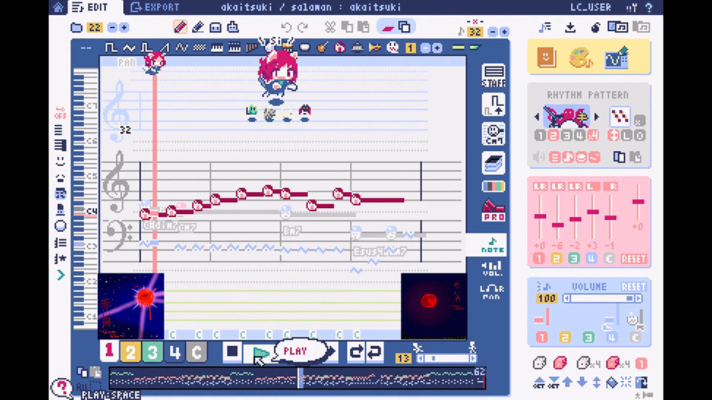Click VOLUME panel RESET button
Screen dimensions: 712x400
point(633,287)
